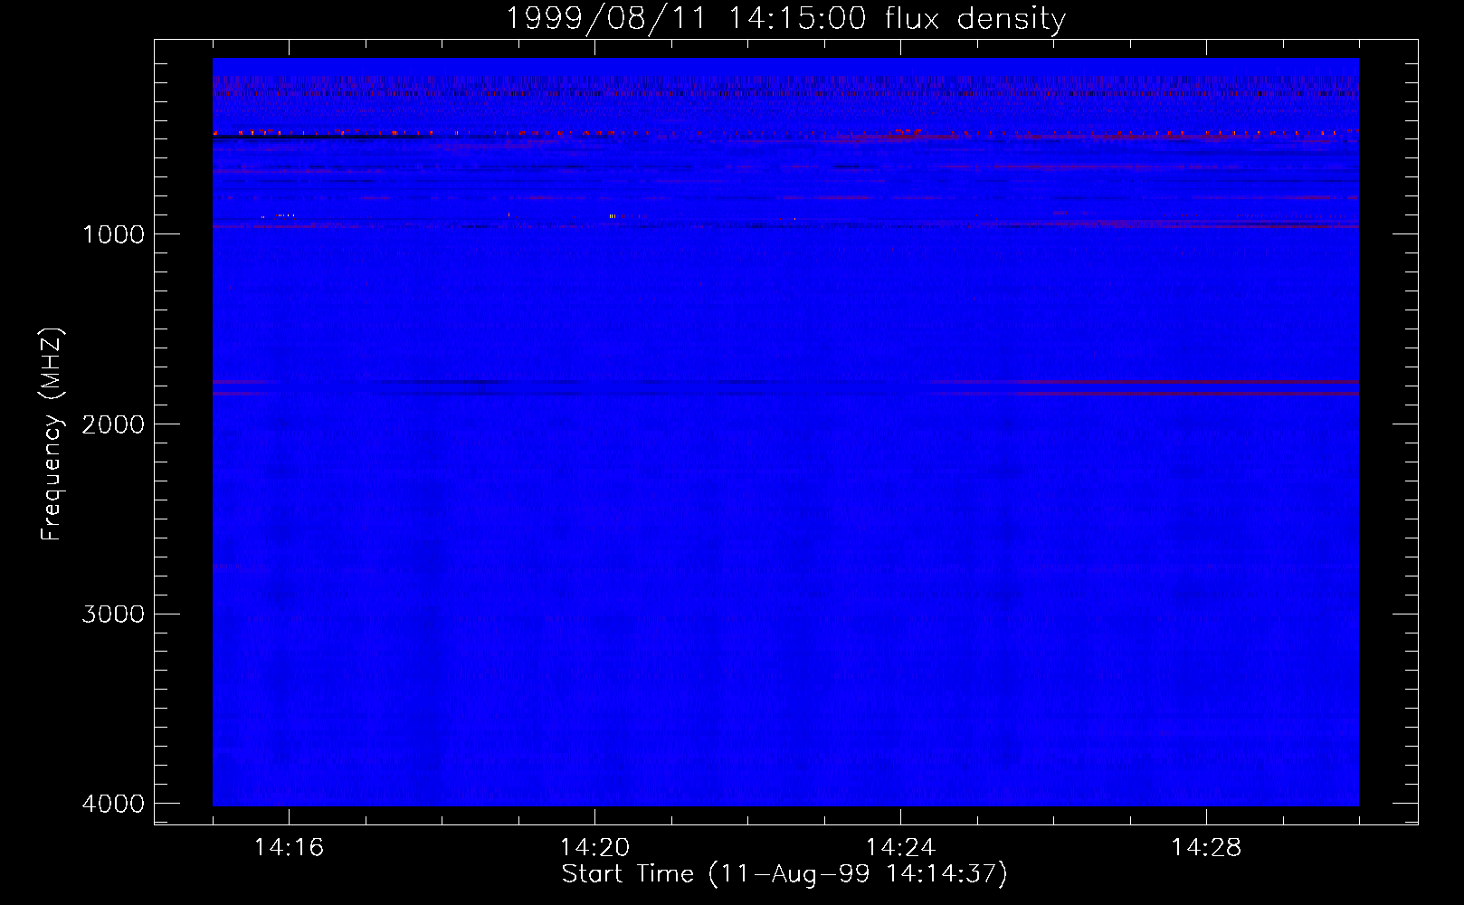
Task: Click the 14:16 time tick label
Action: [289, 847]
